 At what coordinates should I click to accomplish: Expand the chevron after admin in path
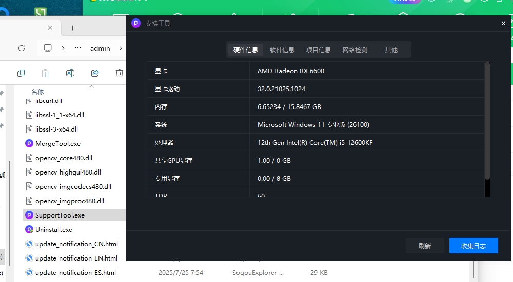point(121,48)
